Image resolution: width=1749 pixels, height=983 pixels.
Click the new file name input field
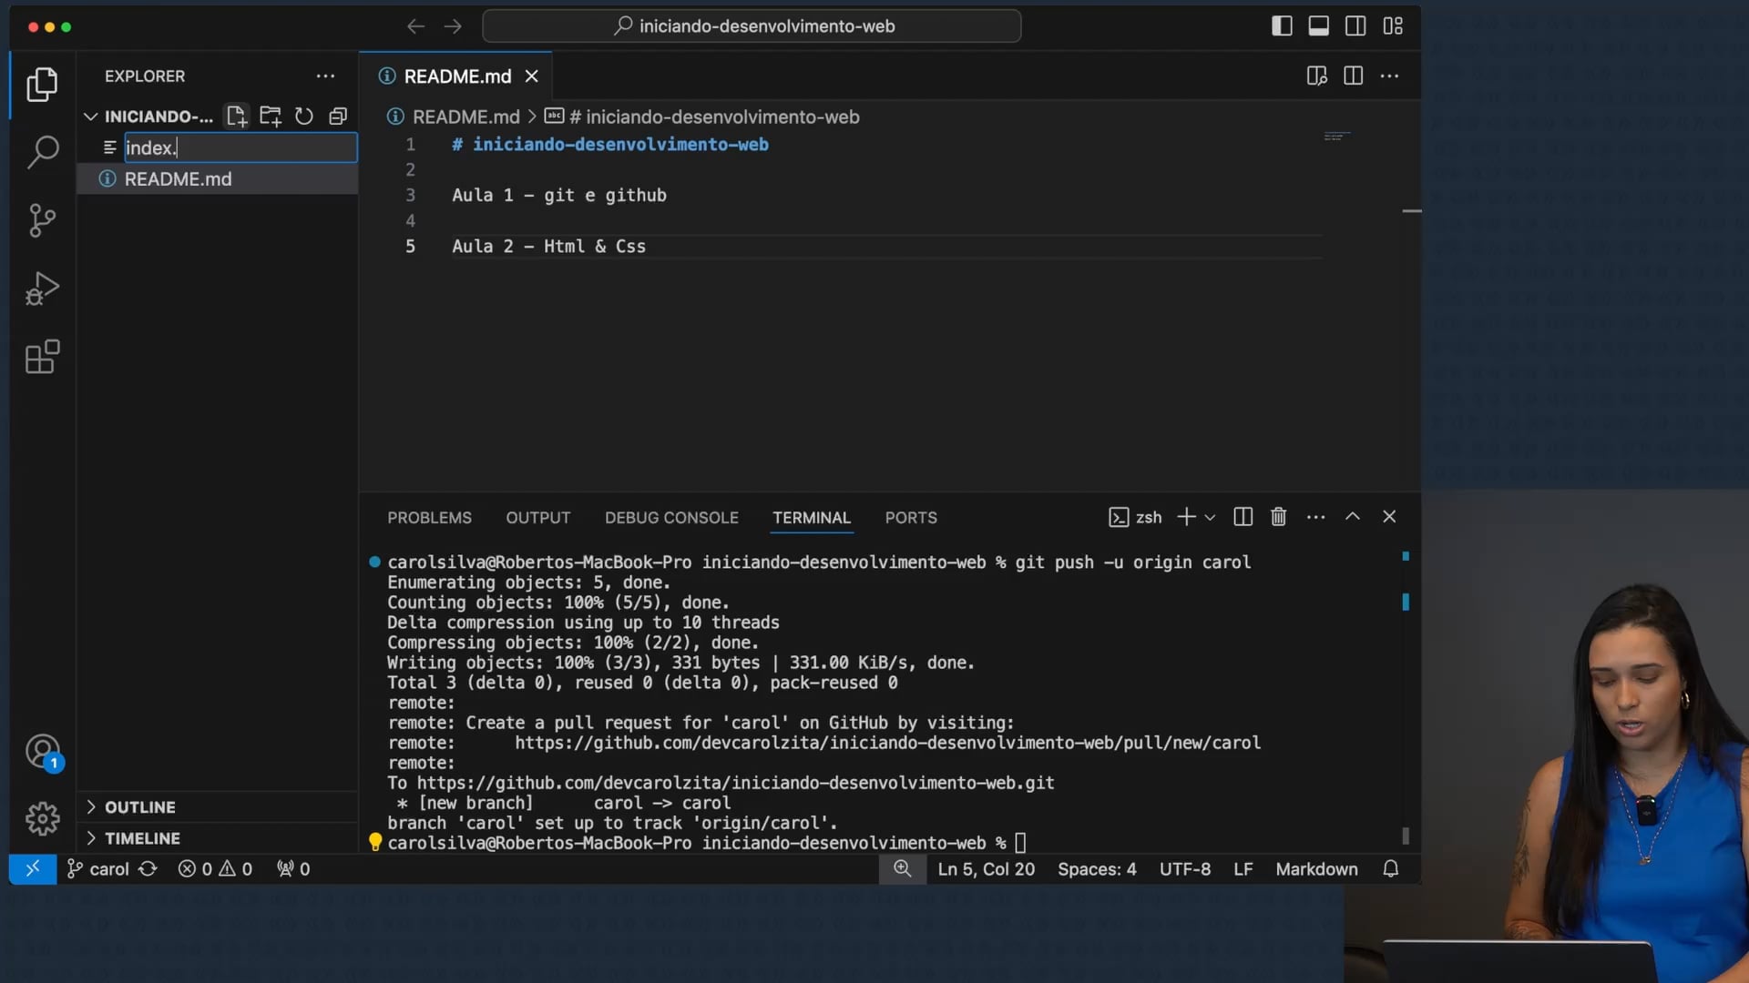240,147
